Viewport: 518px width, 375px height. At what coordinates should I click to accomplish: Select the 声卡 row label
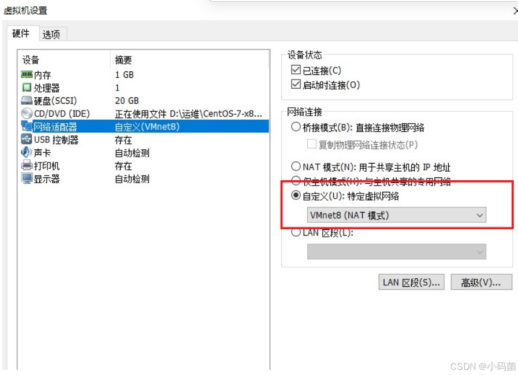point(42,153)
